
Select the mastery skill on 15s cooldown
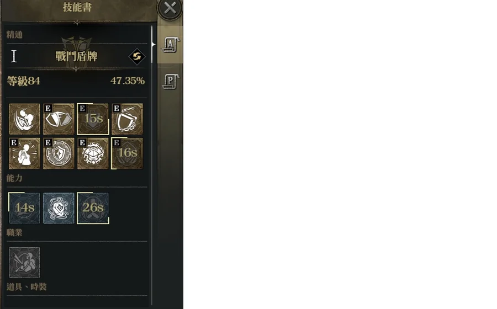(x=93, y=119)
